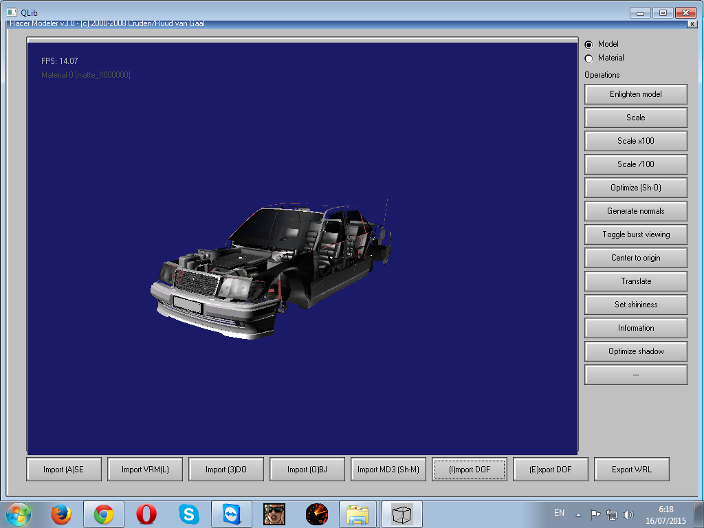
Task: Close the Racer Modeler inner window
Action: click(x=692, y=24)
